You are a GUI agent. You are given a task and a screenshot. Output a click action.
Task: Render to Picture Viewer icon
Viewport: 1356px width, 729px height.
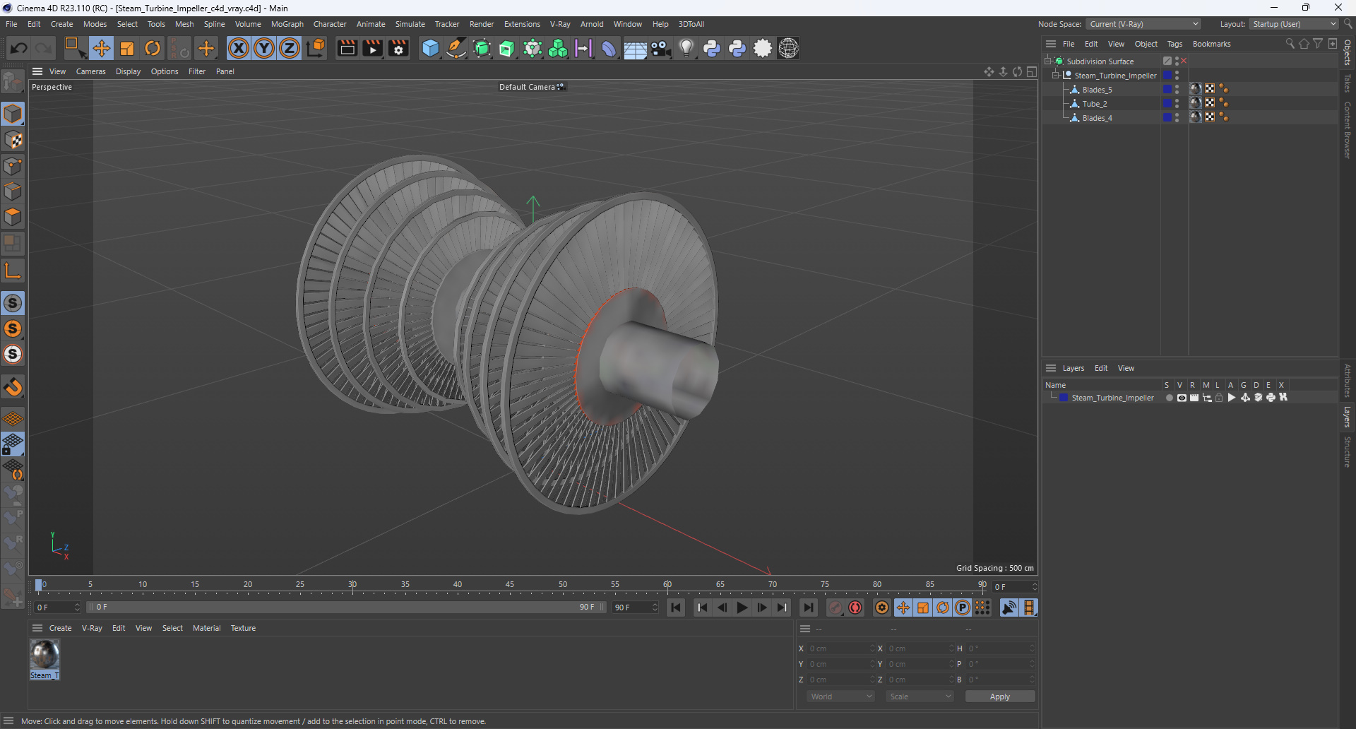tap(372, 48)
